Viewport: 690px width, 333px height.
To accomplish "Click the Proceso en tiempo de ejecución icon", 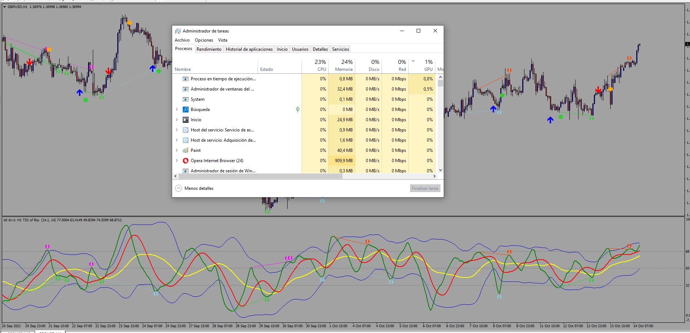I will pos(186,79).
